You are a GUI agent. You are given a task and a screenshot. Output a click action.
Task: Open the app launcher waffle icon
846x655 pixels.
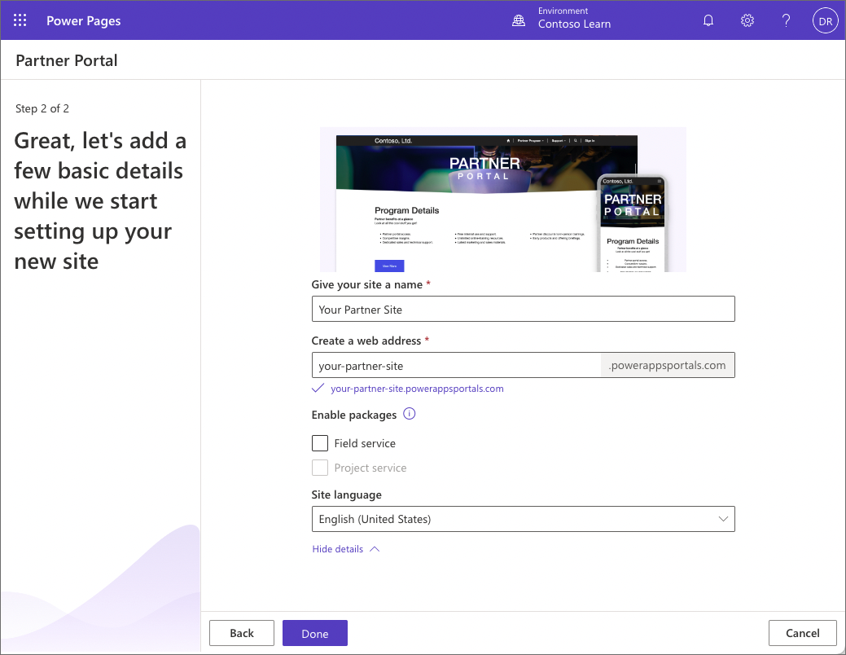[20, 20]
